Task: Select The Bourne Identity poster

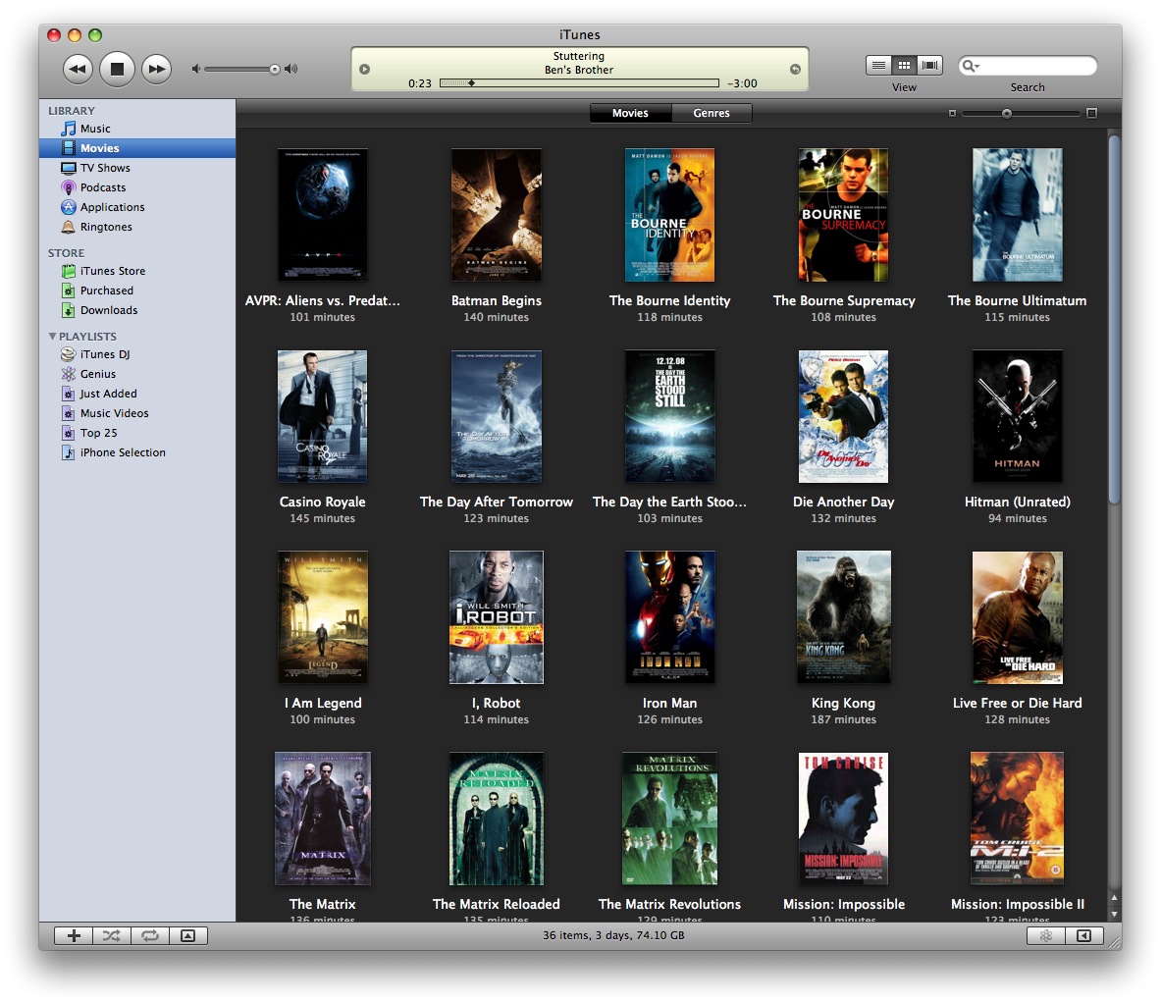Action: [x=670, y=215]
